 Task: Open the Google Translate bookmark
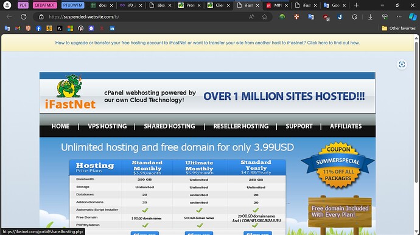pos(7,28)
